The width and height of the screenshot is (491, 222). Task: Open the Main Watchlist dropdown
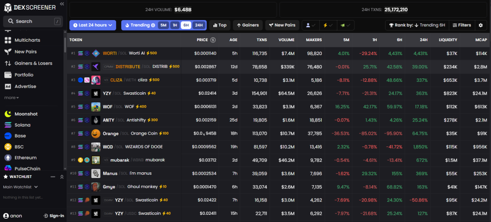20,187
